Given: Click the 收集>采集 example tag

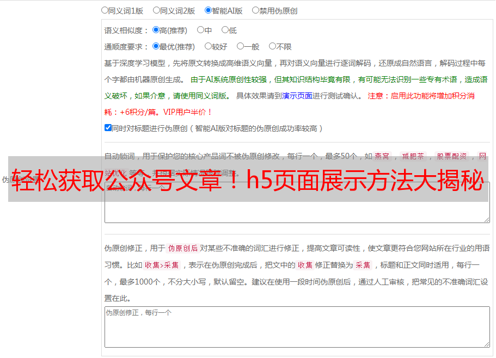Looking at the screenshot, I should click(162, 265).
